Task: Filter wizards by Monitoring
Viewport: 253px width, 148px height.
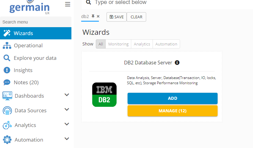Action: pos(118,44)
